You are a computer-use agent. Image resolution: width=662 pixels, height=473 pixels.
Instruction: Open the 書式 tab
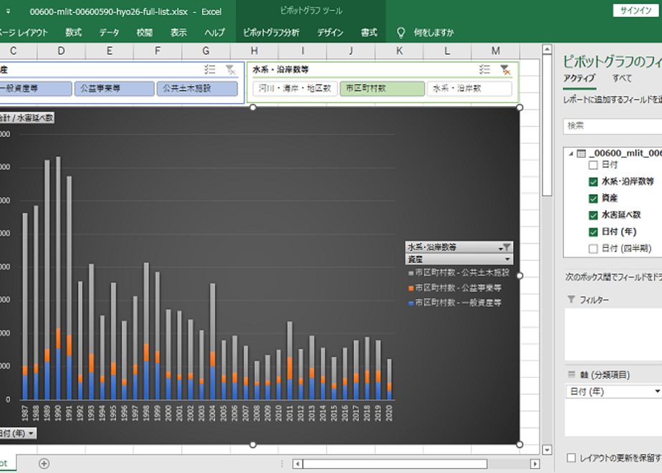tap(369, 32)
